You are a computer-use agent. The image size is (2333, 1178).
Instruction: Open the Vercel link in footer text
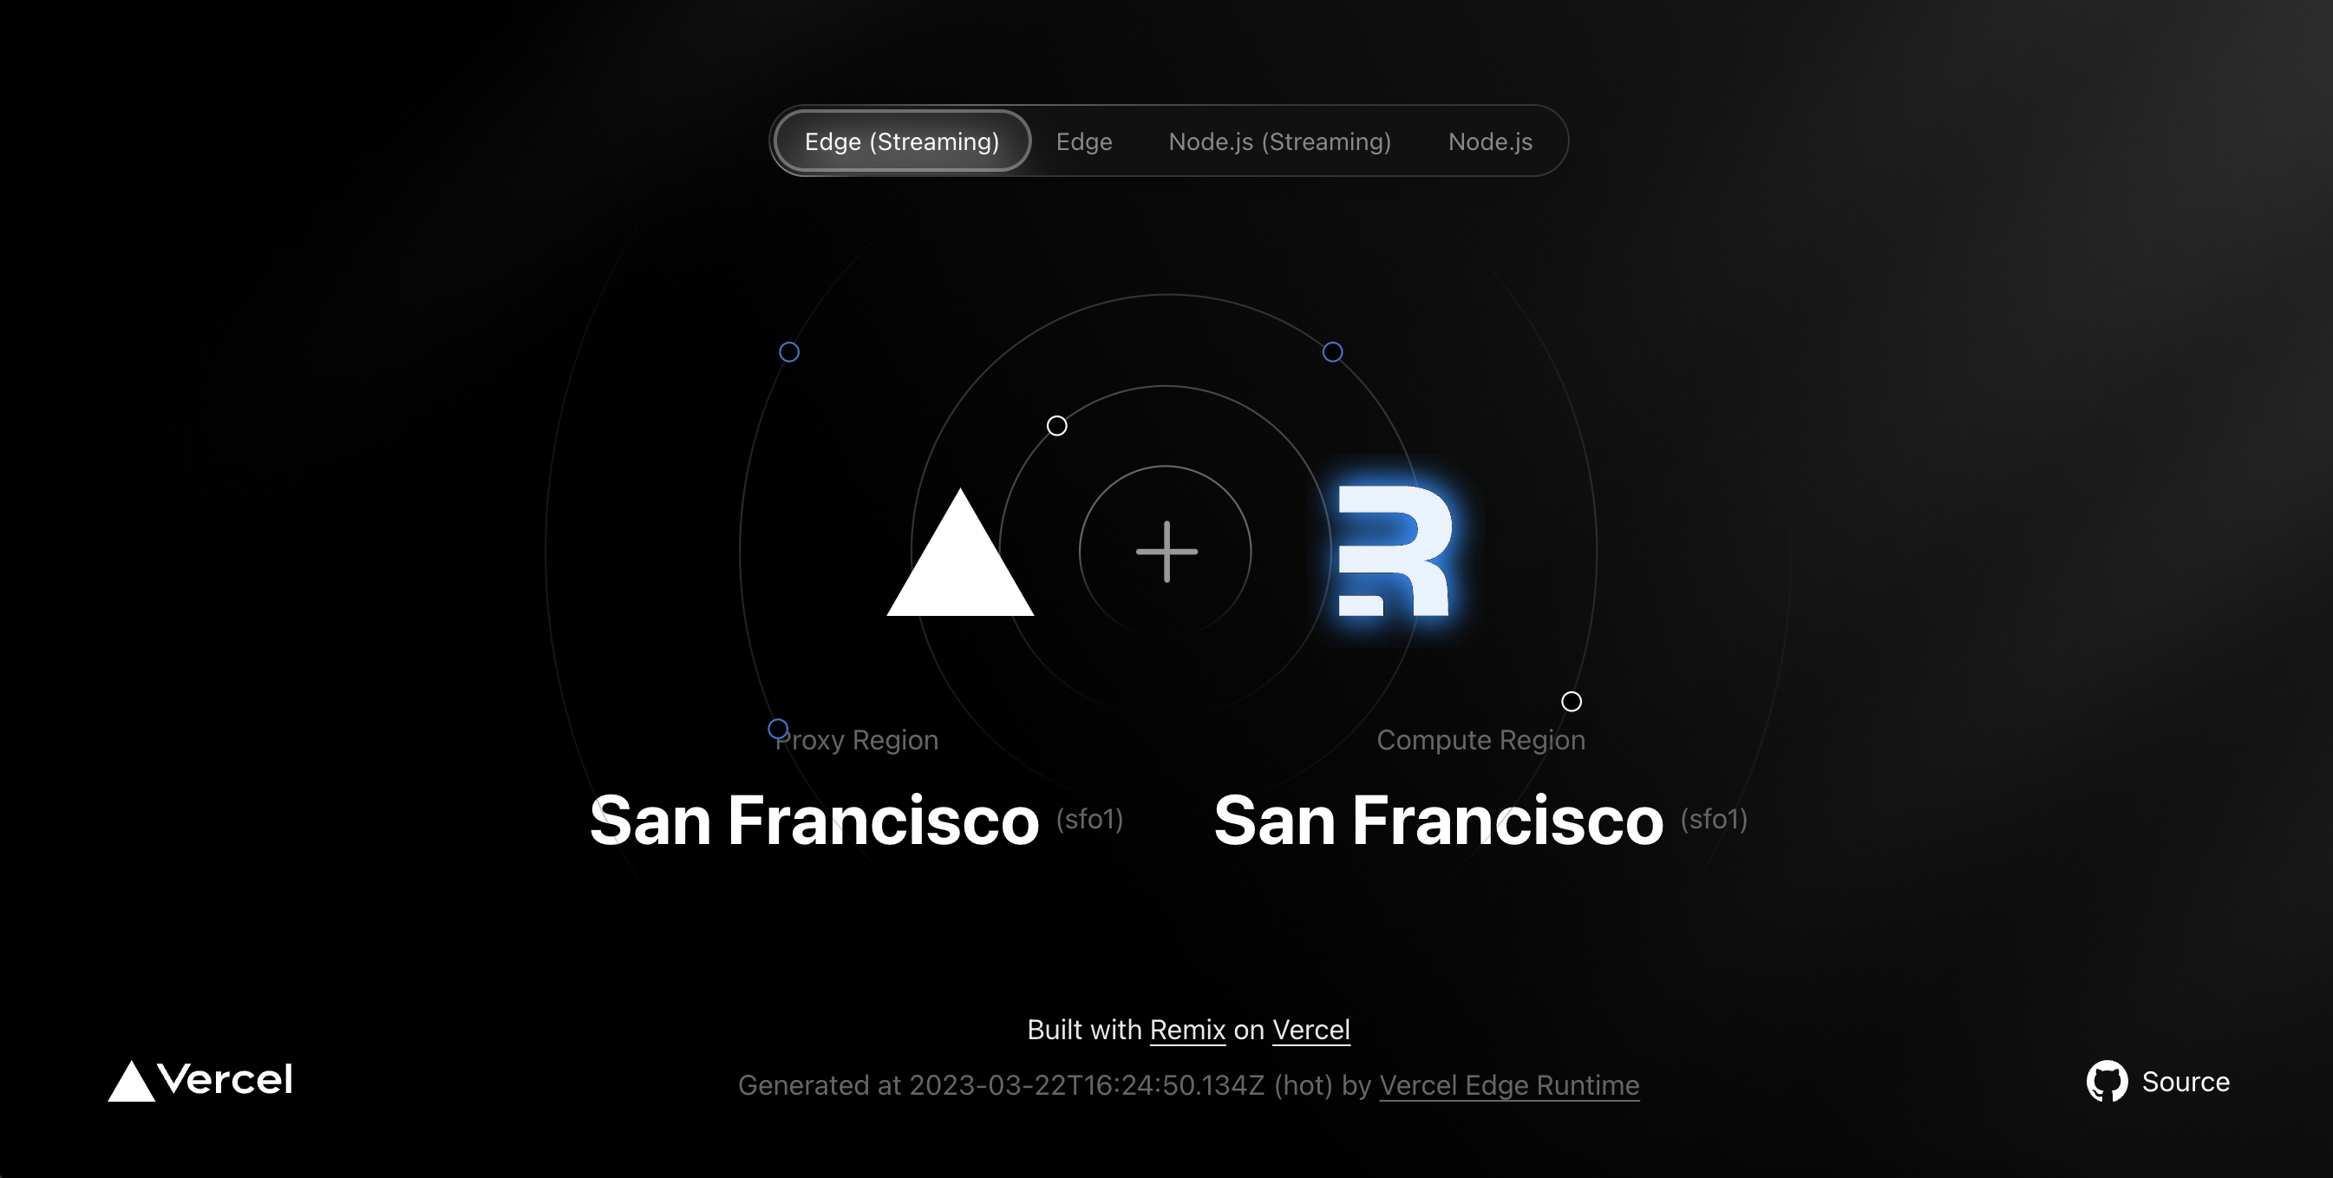coord(1310,1031)
